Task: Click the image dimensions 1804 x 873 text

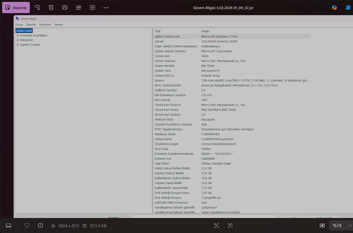Action: pyautogui.click(x=68, y=226)
